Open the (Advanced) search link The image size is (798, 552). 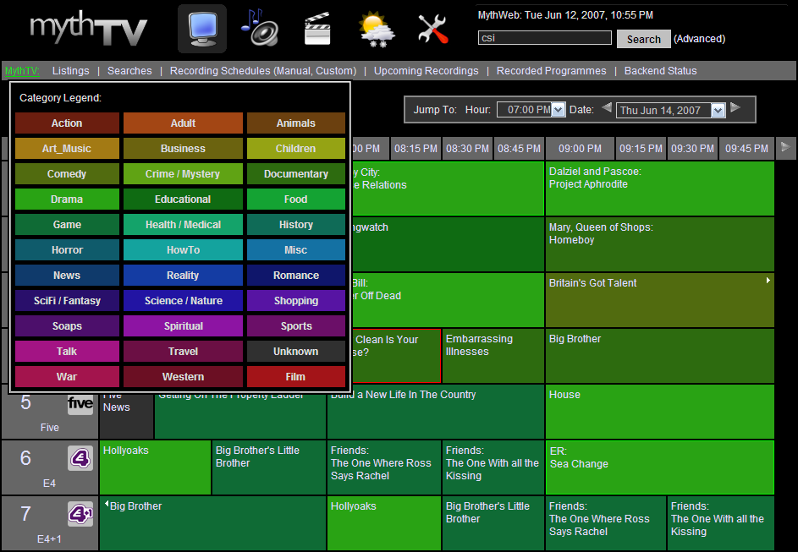coord(699,39)
